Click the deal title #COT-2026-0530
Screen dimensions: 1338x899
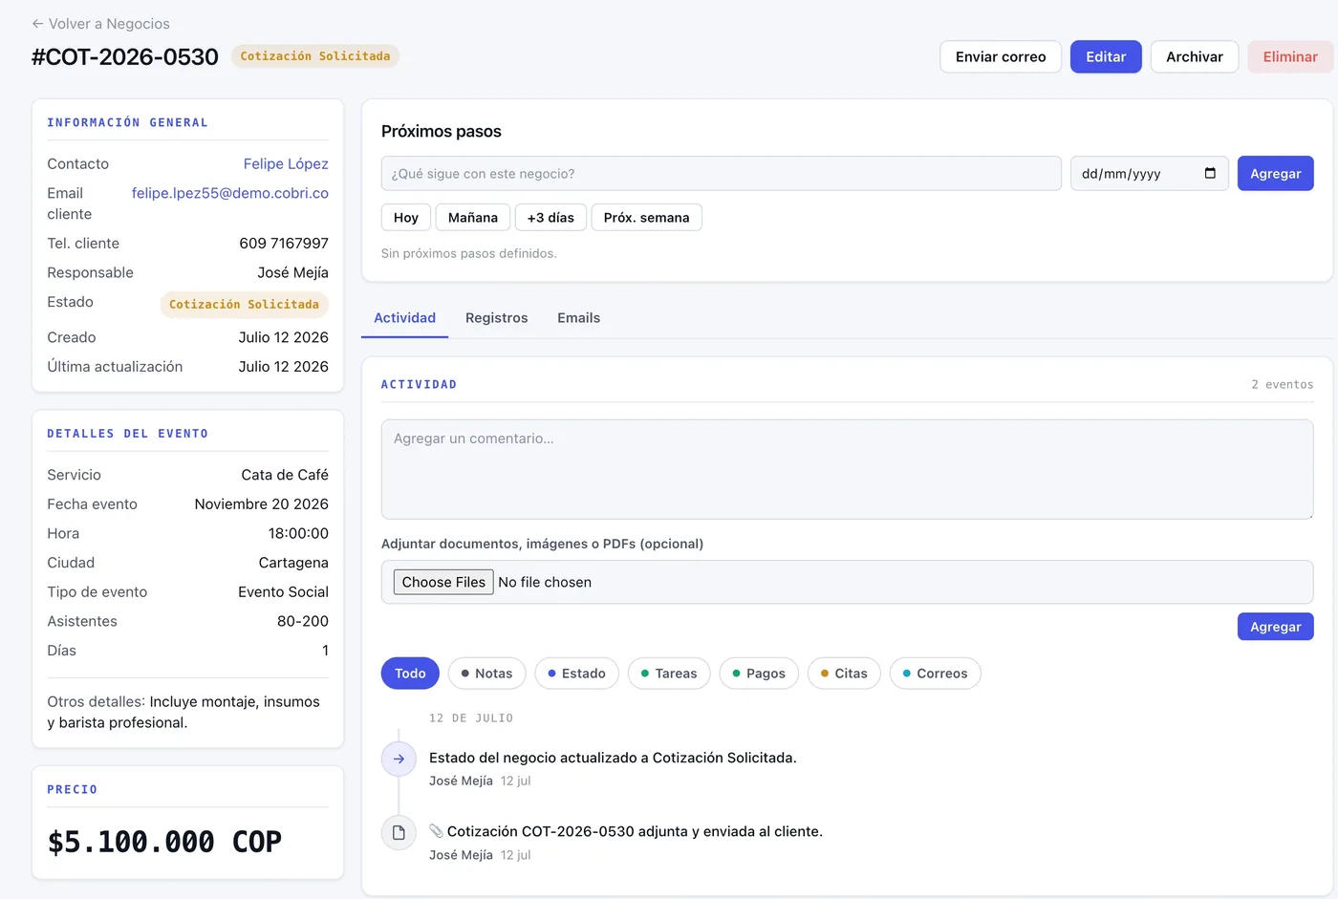[125, 57]
